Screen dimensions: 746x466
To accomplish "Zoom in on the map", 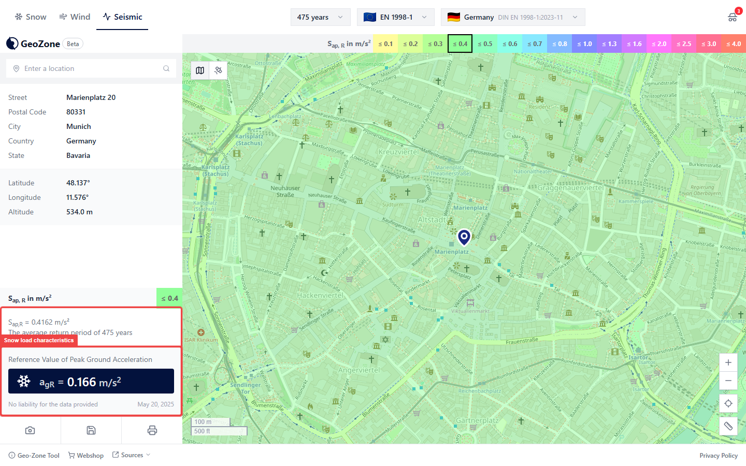I will pos(728,362).
